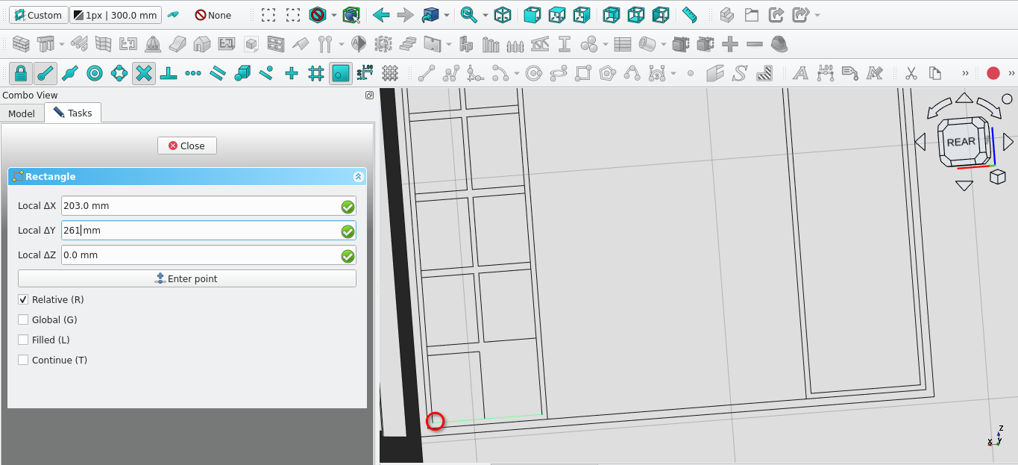
Task: Click the Local ΔX input field
Action: click(200, 207)
